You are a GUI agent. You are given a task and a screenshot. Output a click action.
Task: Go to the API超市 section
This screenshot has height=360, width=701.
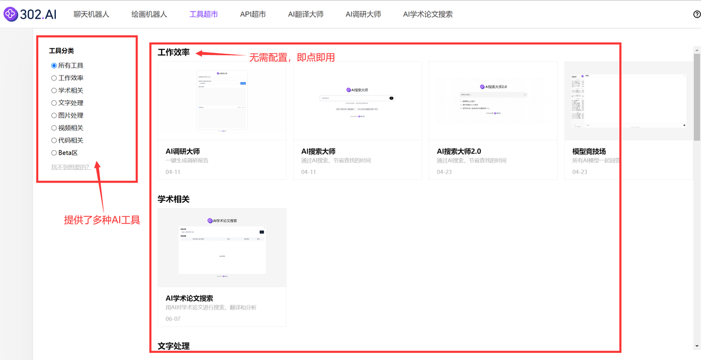click(x=252, y=15)
